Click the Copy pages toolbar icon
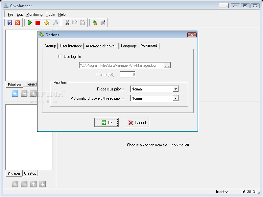The image size is (263, 197). click(75, 23)
